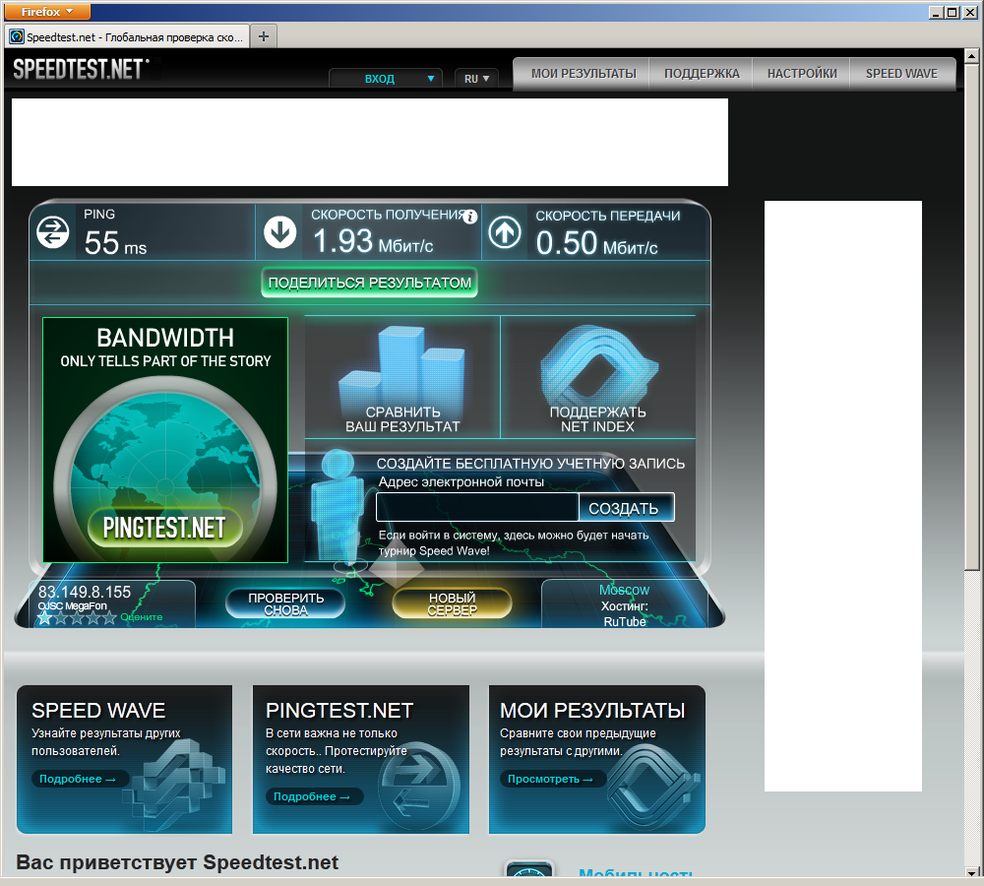Click the Net Index loop icon
984x886 pixels.
(x=598, y=365)
